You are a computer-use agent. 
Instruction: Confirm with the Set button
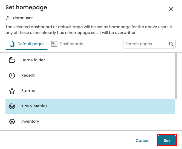pos(167,140)
